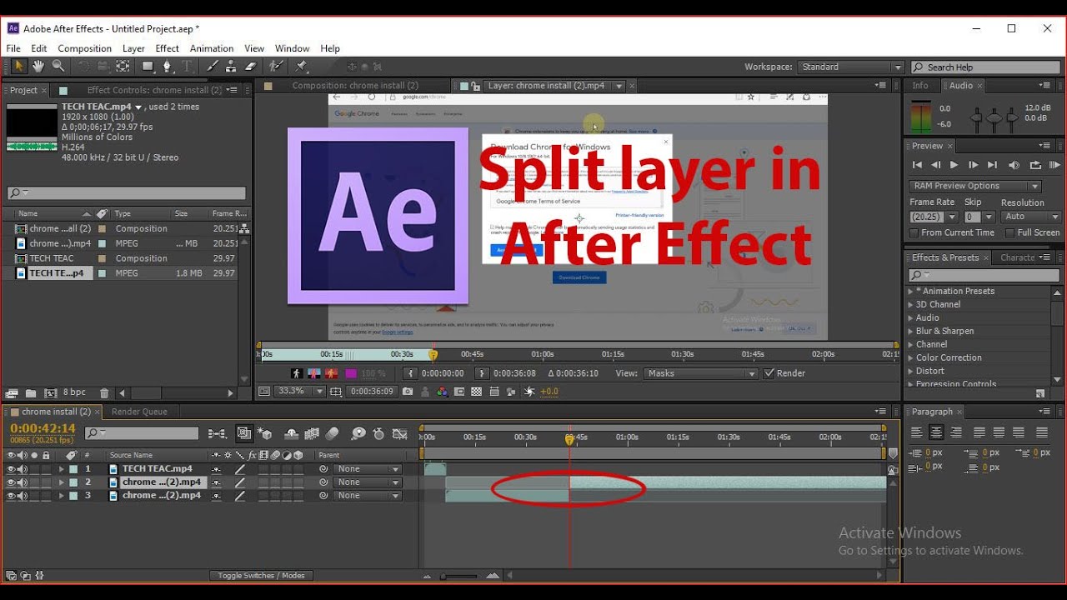The image size is (1067, 600).
Task: Select the Horizontal Type tool
Action: point(188,67)
